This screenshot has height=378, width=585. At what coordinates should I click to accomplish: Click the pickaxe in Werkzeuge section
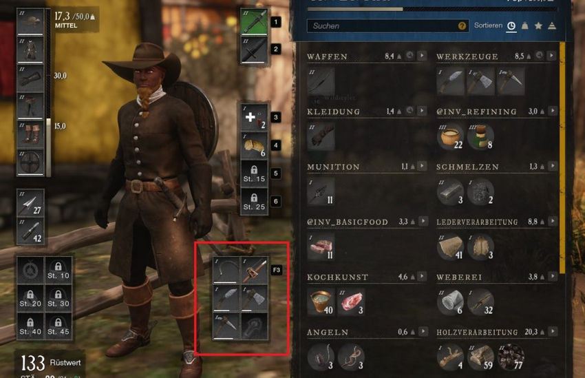(x=511, y=81)
